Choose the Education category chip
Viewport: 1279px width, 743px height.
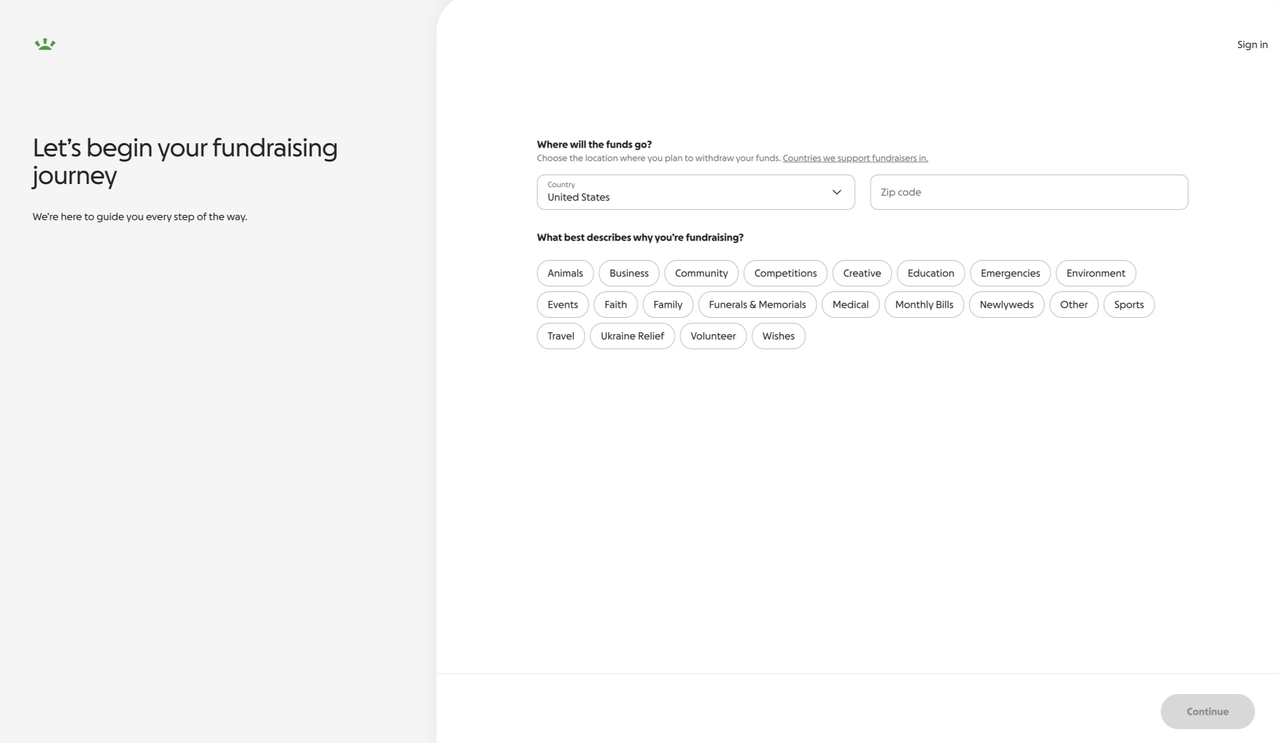[930, 273]
